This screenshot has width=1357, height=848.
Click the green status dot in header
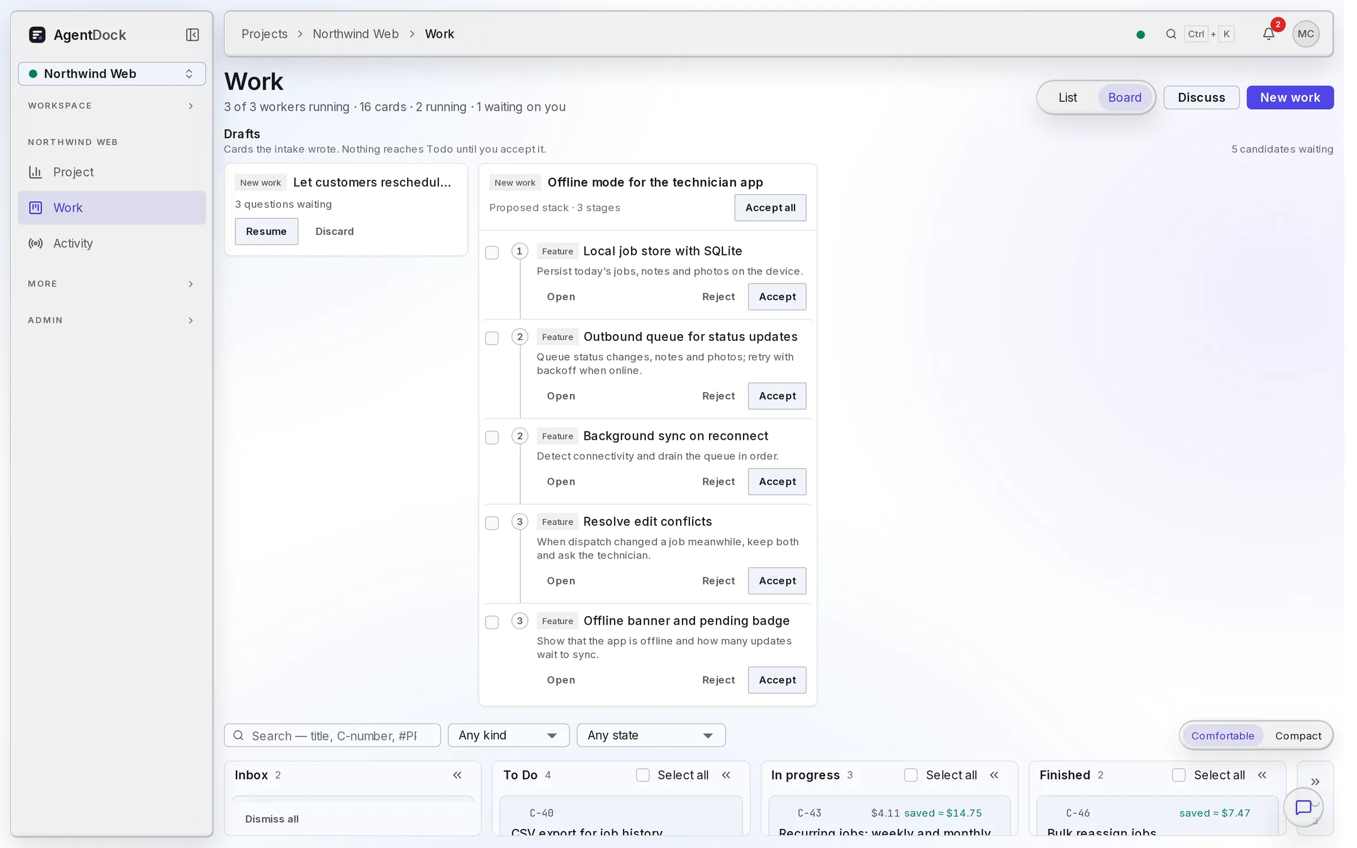click(x=1140, y=34)
